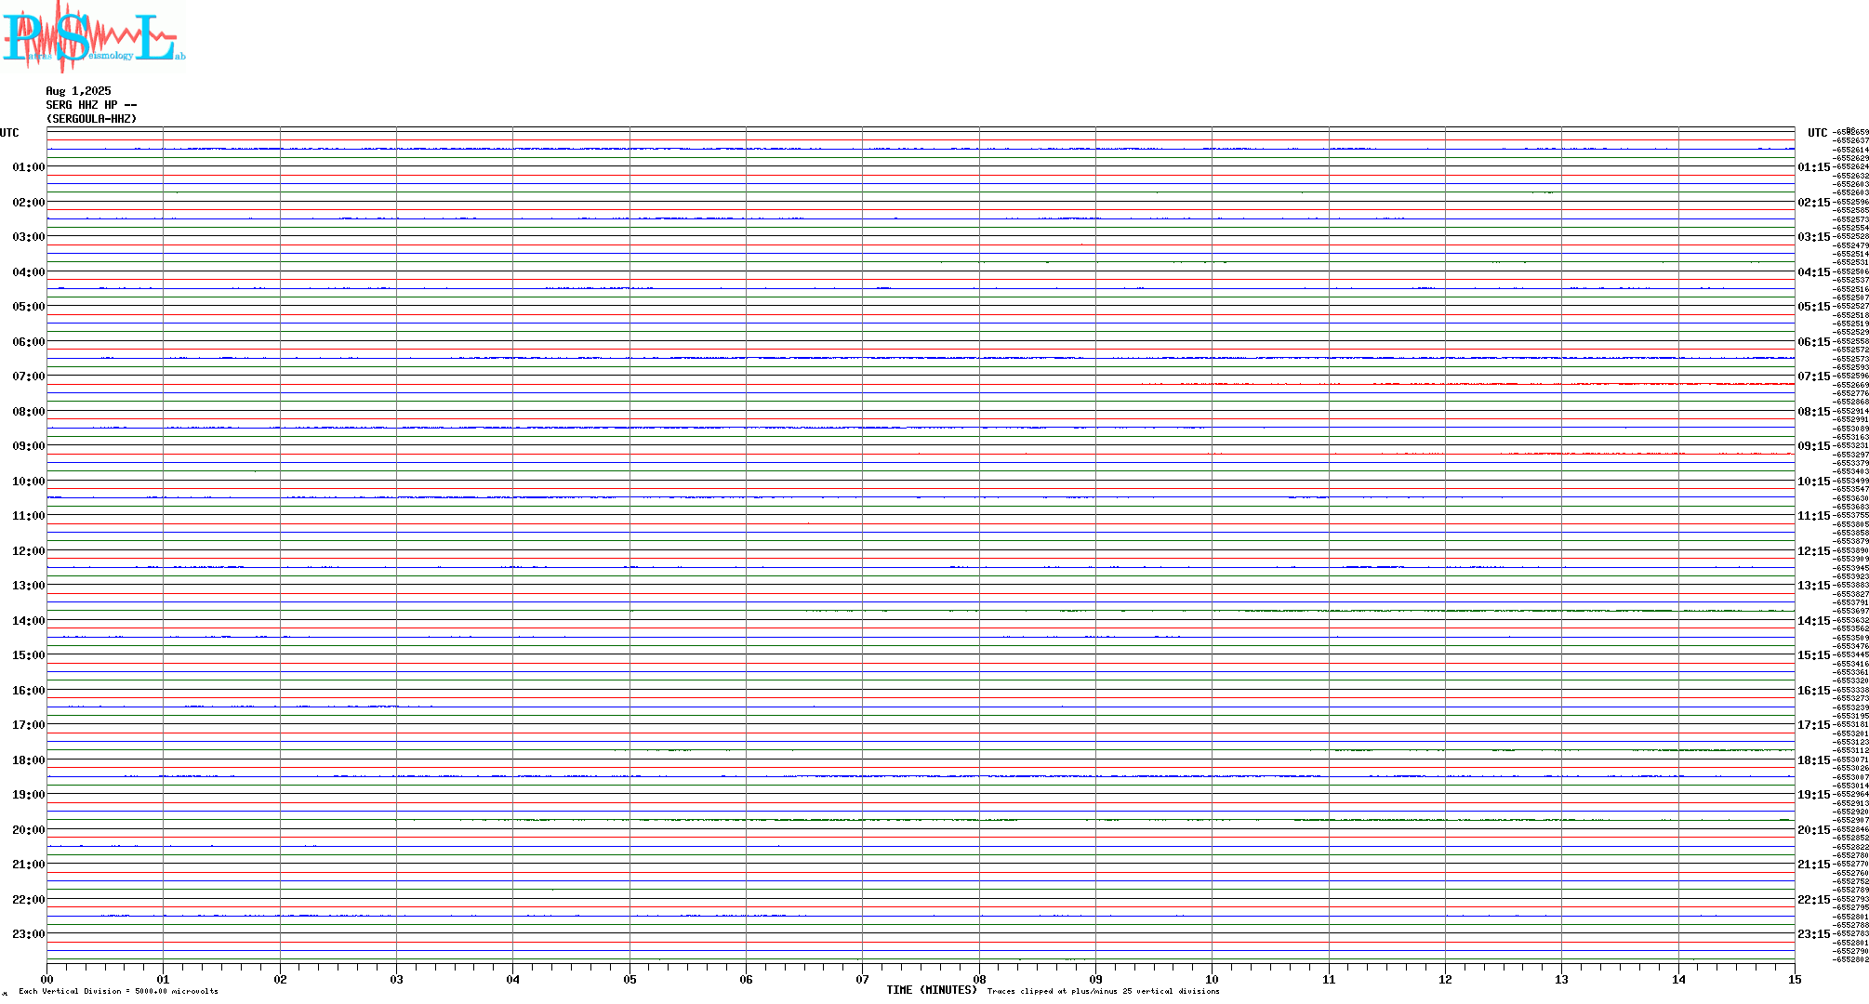This screenshot has width=1869, height=1004.
Task: Pick the 22:15 end-time label
Action: pyautogui.click(x=1814, y=900)
